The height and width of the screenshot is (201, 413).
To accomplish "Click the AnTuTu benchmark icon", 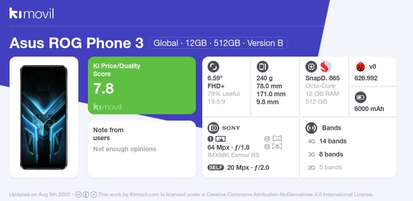I will tap(361, 67).
